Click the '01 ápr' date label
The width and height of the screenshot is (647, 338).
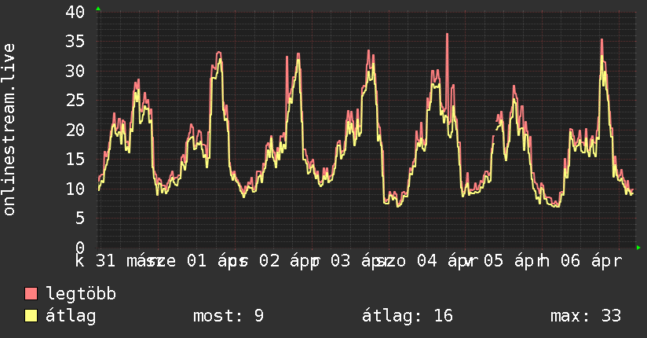pos(216,261)
